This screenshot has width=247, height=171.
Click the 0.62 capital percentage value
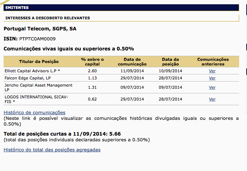(x=92, y=99)
